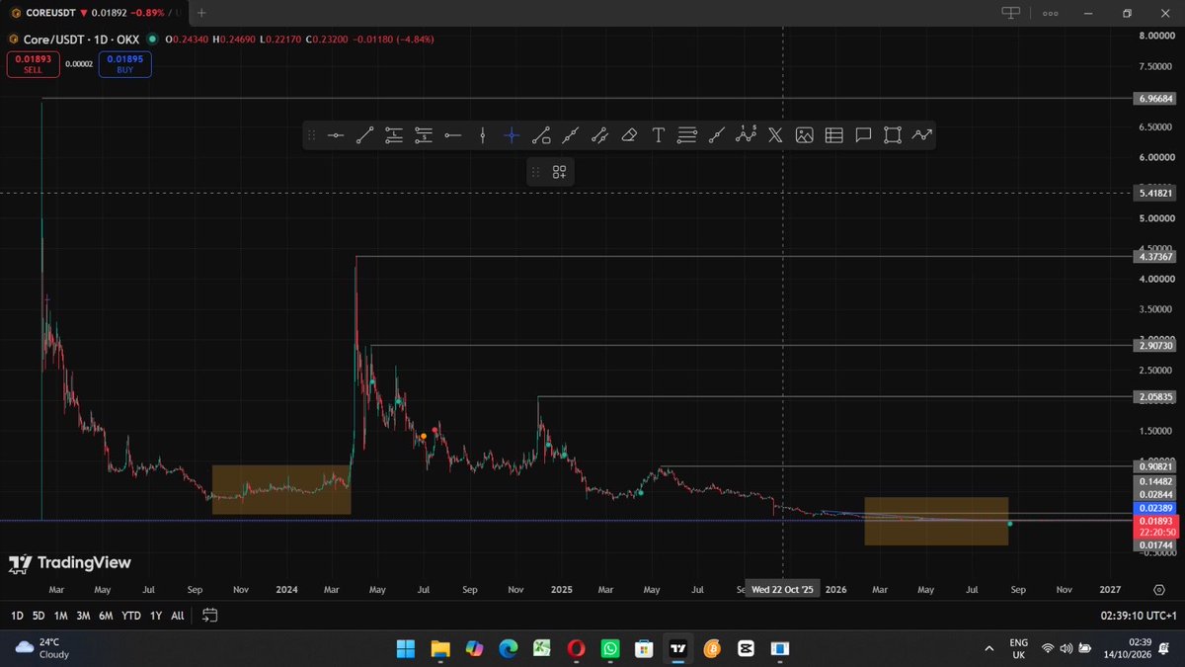The image size is (1185, 667).
Task: Choose the short position tool
Action: (424, 135)
